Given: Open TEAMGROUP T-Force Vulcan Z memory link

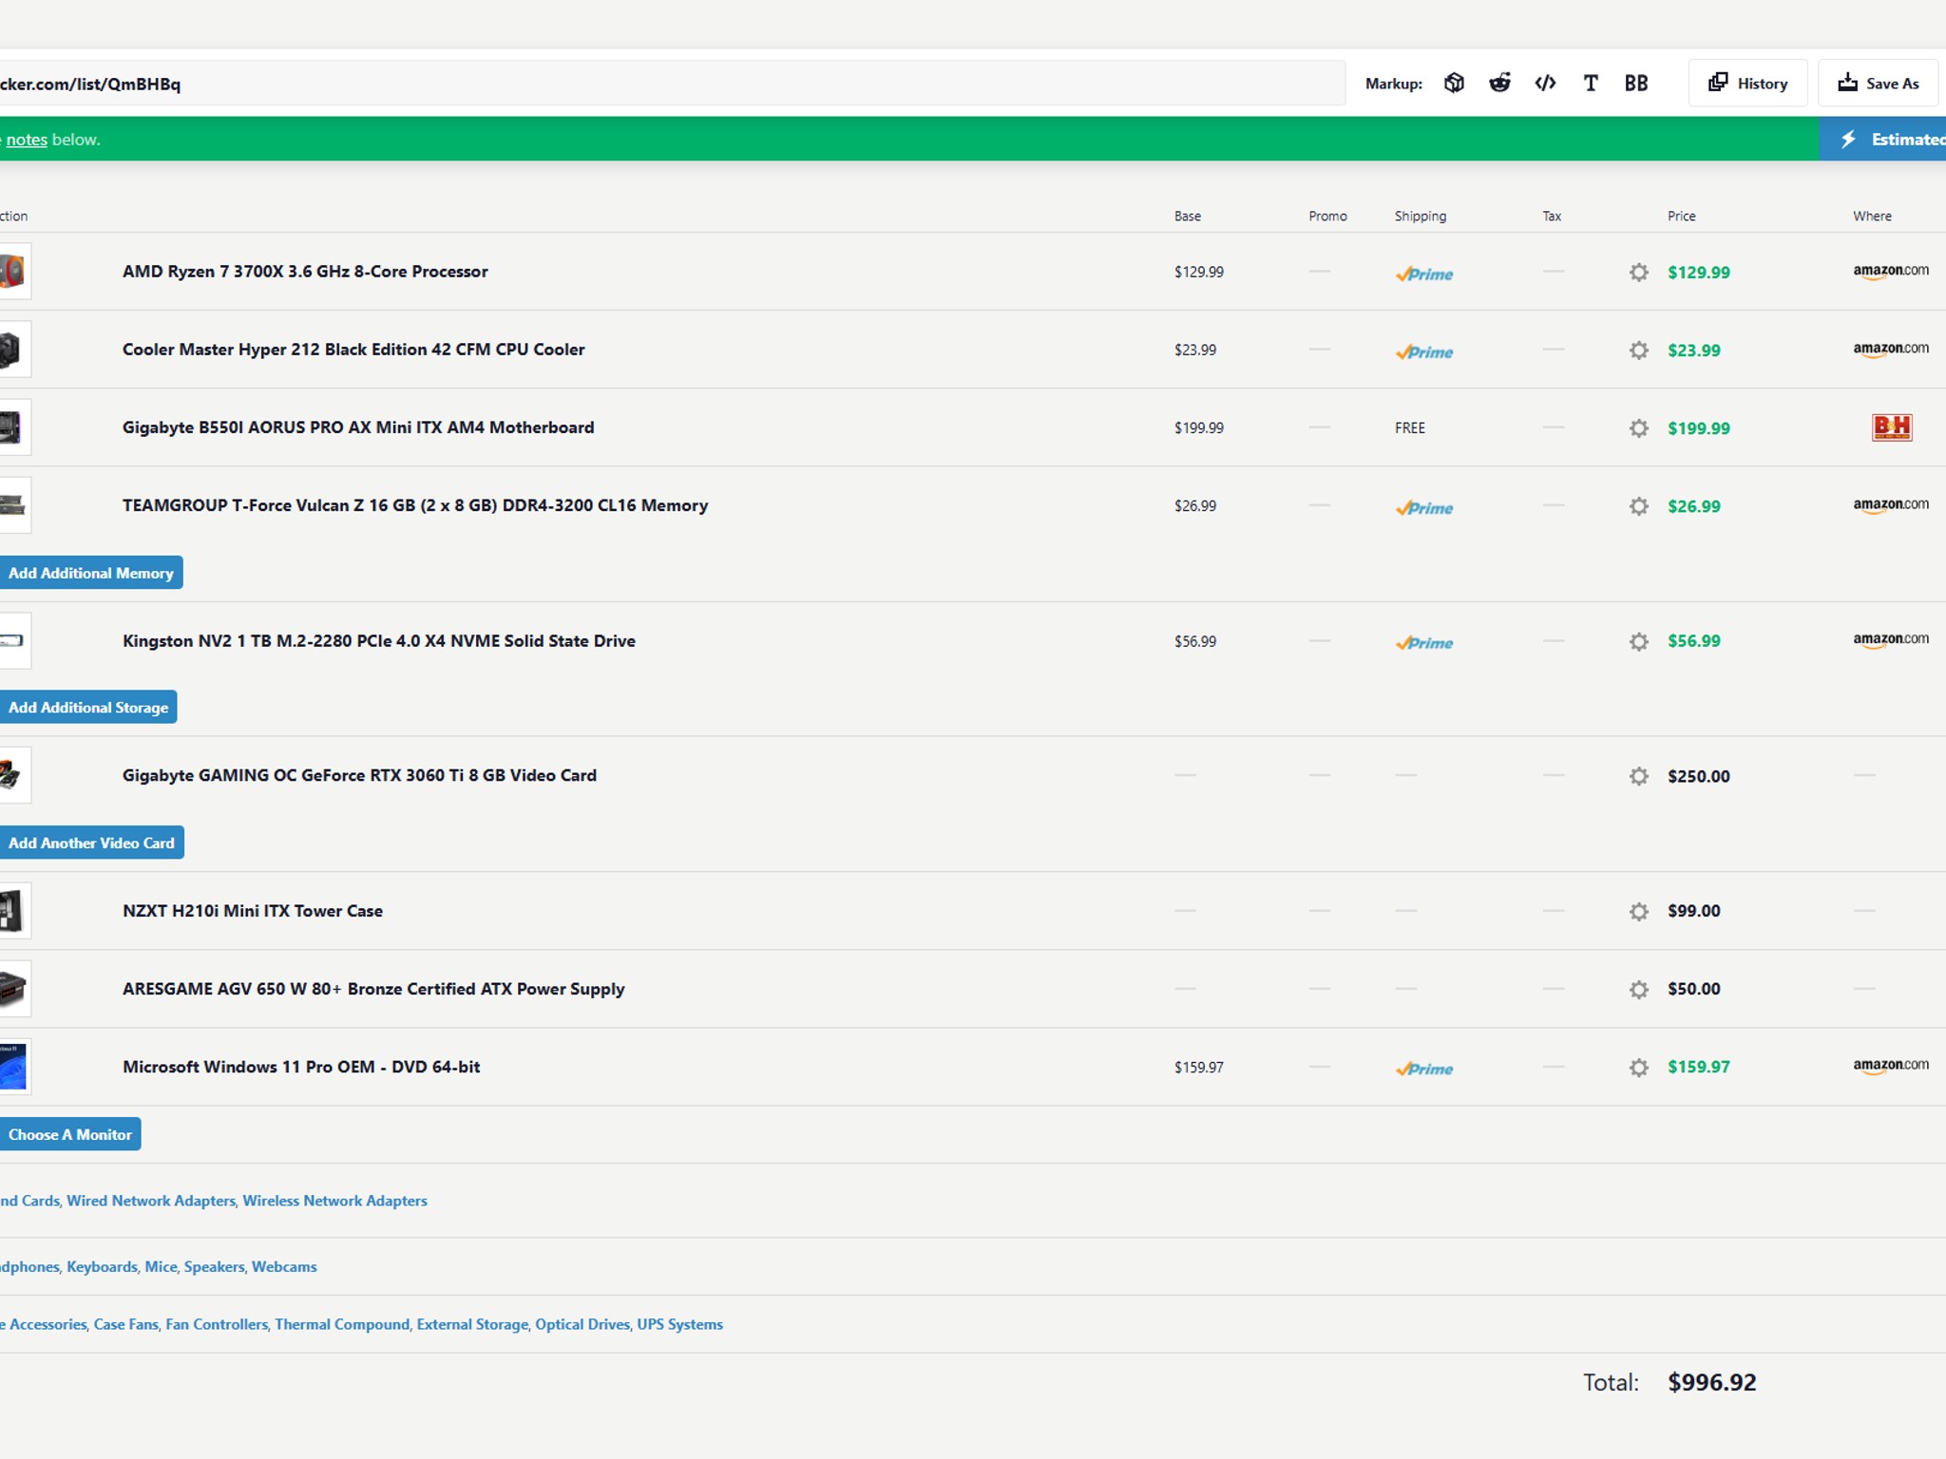Looking at the screenshot, I should [x=415, y=504].
